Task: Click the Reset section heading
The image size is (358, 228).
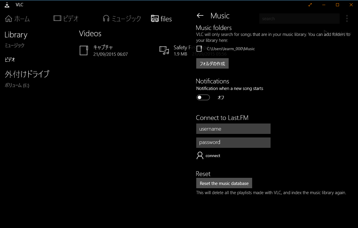Action: (203, 174)
